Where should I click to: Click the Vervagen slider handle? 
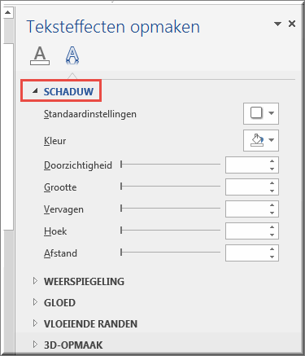point(121,209)
